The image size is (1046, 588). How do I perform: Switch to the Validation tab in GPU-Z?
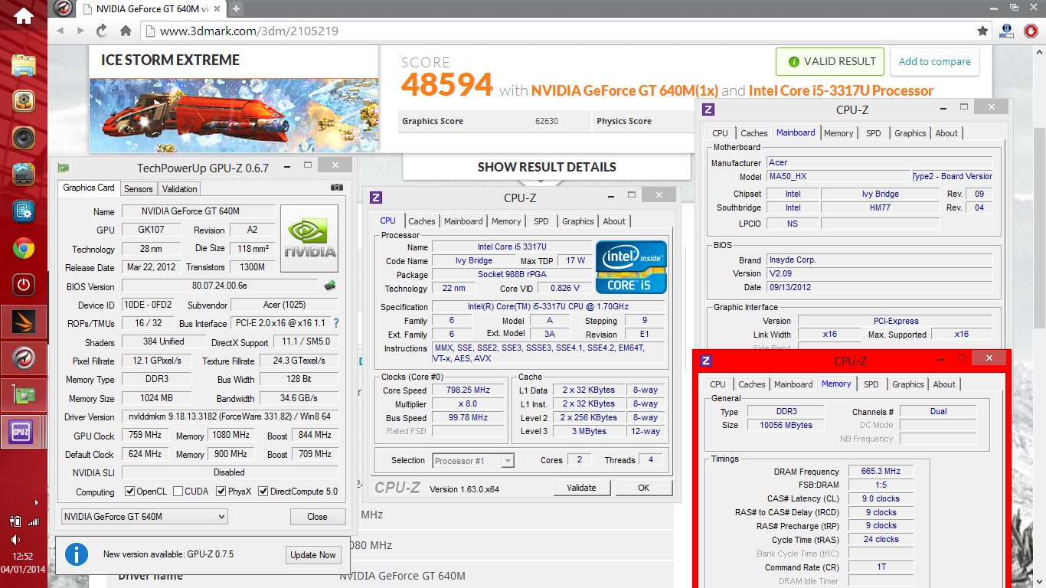pos(179,188)
